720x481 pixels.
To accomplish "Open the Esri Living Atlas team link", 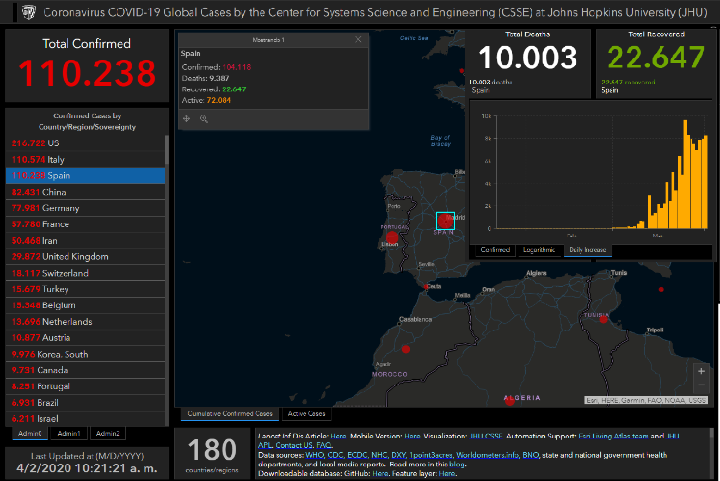I will [x=613, y=436].
